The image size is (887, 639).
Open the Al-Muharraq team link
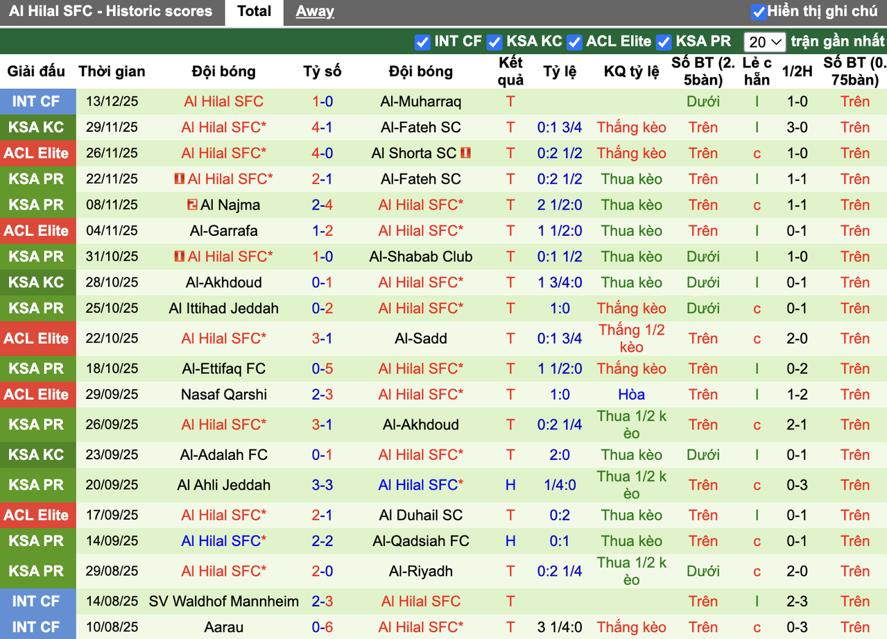point(420,101)
